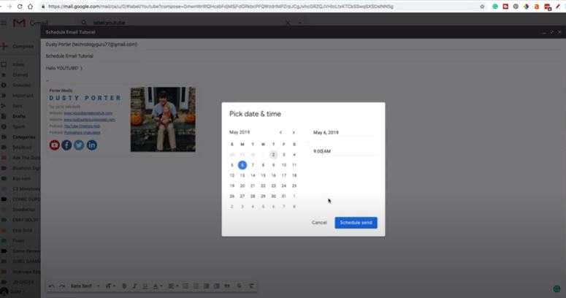Open the Drafts folder
Screen dimensions: 566x298
click(19, 116)
